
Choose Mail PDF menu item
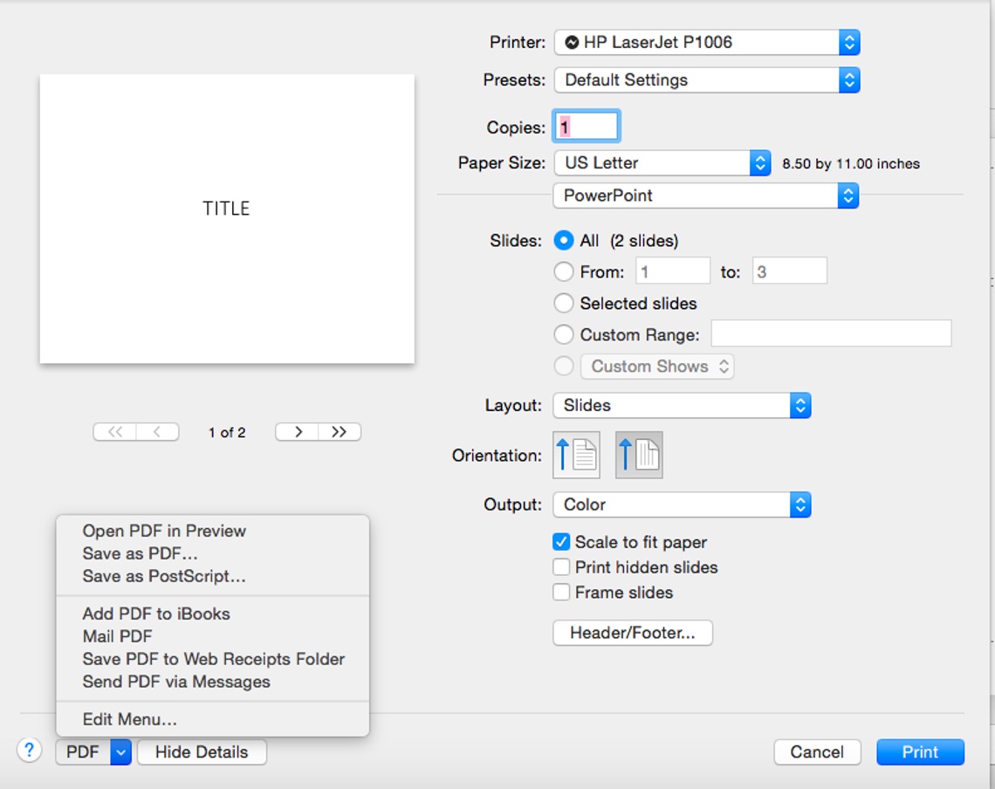coord(118,636)
